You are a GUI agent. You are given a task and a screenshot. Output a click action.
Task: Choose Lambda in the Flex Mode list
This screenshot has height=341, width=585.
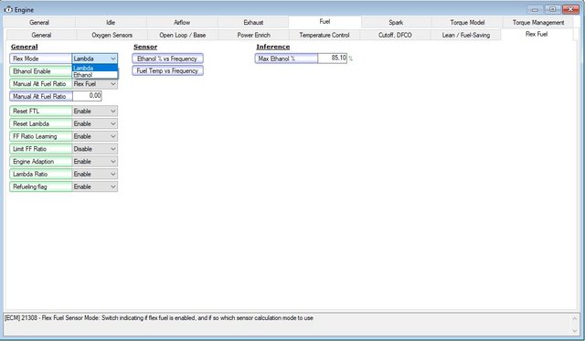pos(95,68)
